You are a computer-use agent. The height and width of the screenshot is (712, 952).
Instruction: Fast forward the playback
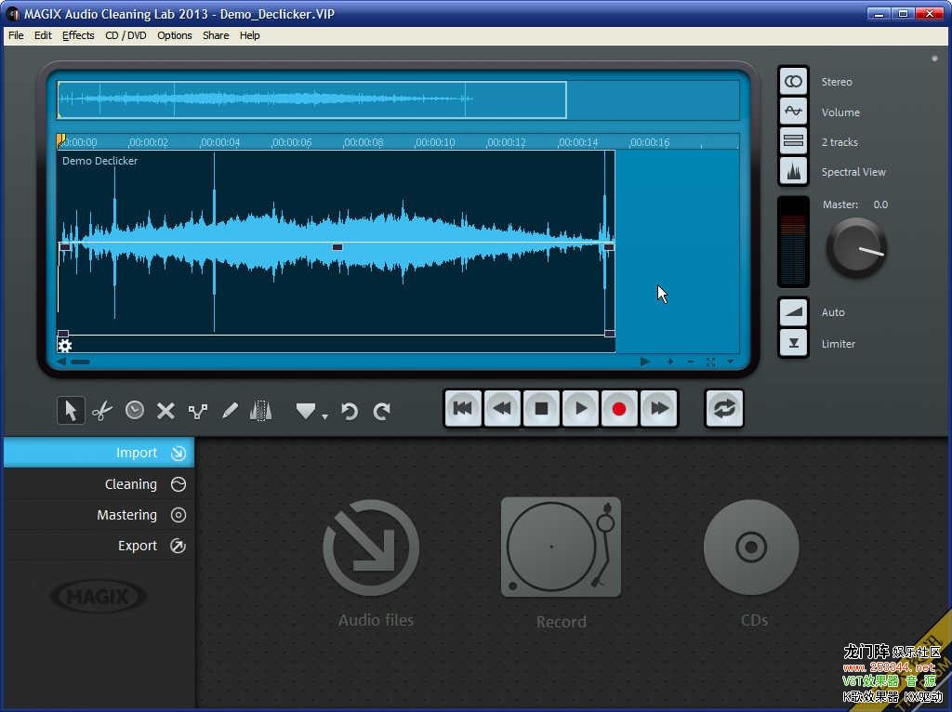[x=659, y=408]
